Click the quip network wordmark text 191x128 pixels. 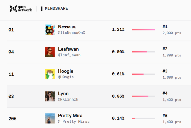coord(25,9)
